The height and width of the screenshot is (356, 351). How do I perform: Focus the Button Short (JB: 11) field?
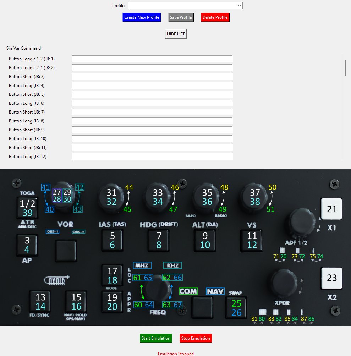tap(152, 147)
